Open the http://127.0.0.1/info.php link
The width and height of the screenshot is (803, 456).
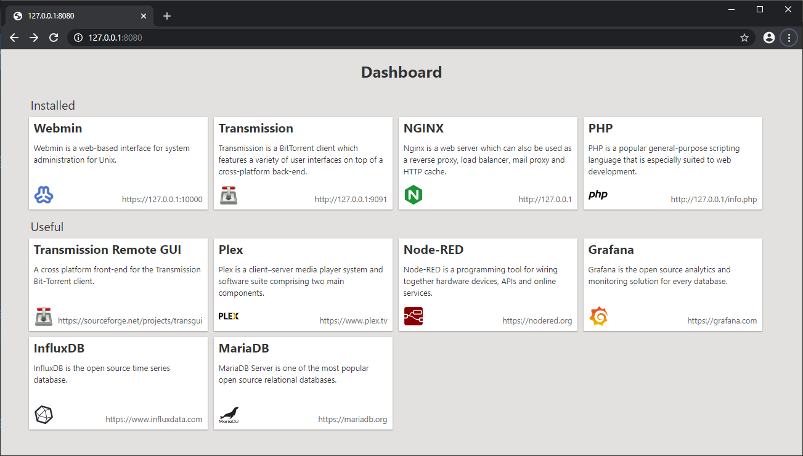click(x=714, y=200)
